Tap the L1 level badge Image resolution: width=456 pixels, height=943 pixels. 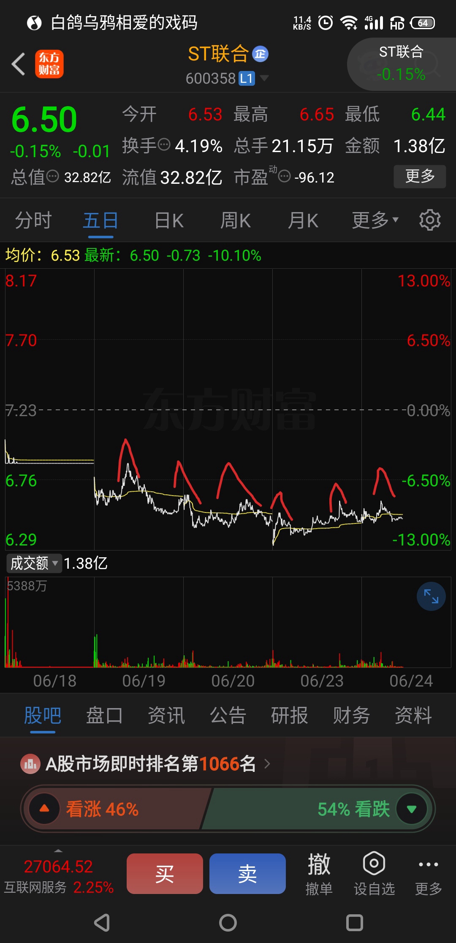coord(247,78)
